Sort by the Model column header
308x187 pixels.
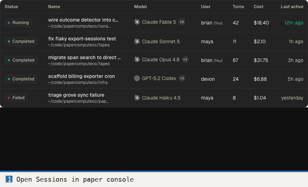click(140, 7)
